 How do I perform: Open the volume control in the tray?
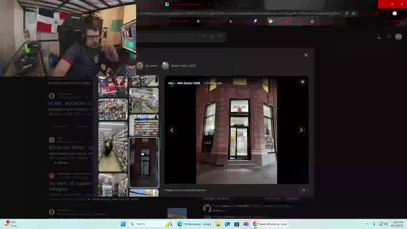(386, 224)
